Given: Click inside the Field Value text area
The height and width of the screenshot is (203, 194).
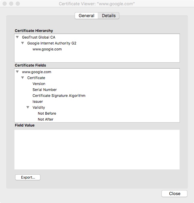Looking at the screenshot, I should (x=97, y=150).
